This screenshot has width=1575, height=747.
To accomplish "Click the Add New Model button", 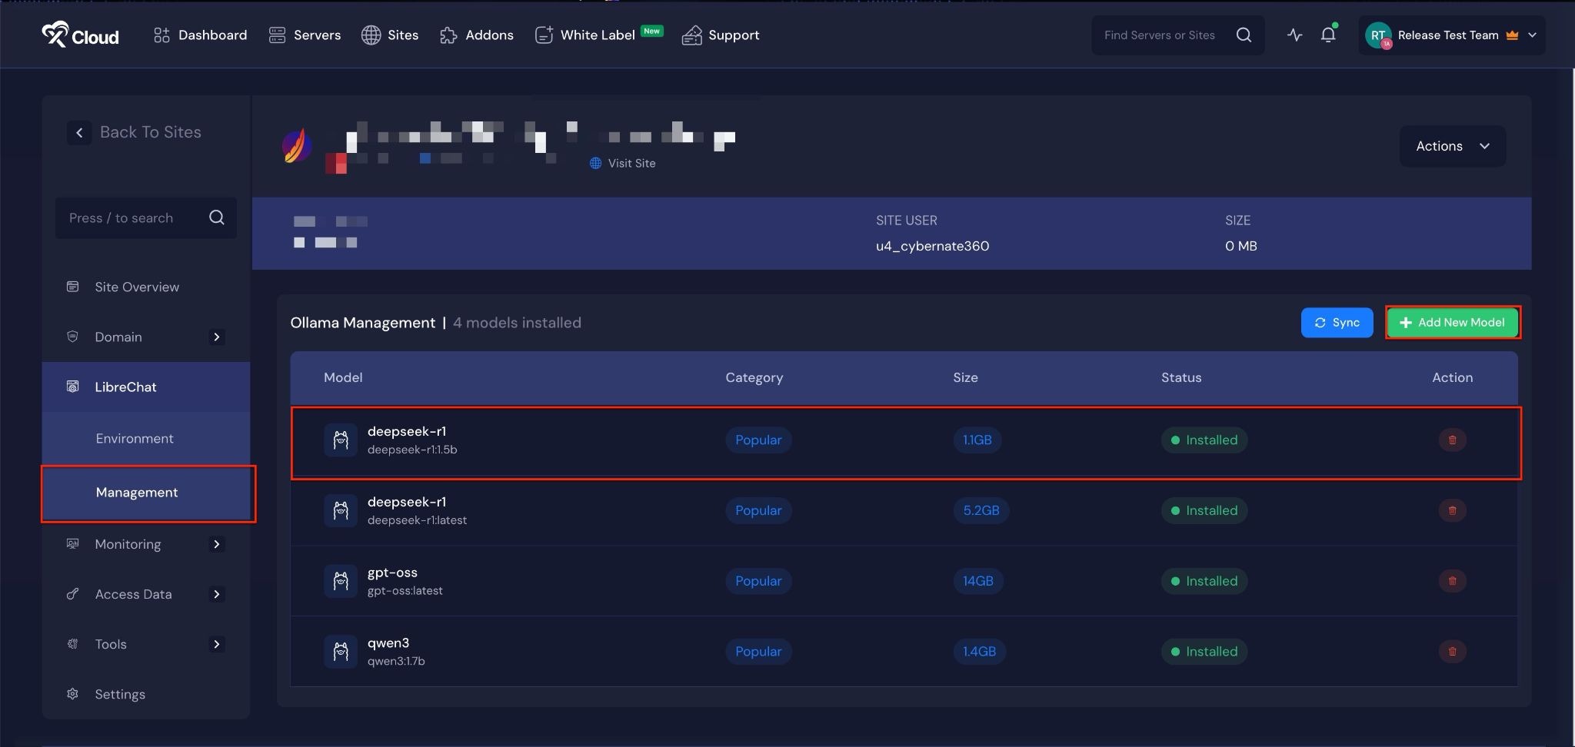I will (x=1452, y=323).
